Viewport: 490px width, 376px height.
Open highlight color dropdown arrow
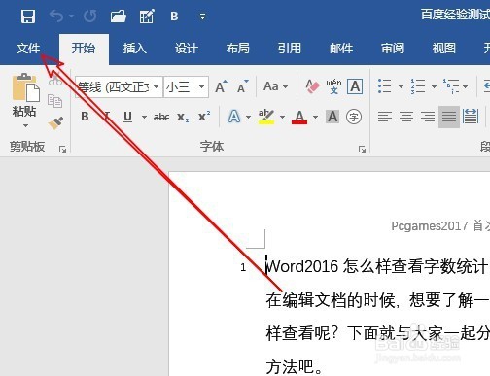(x=283, y=117)
